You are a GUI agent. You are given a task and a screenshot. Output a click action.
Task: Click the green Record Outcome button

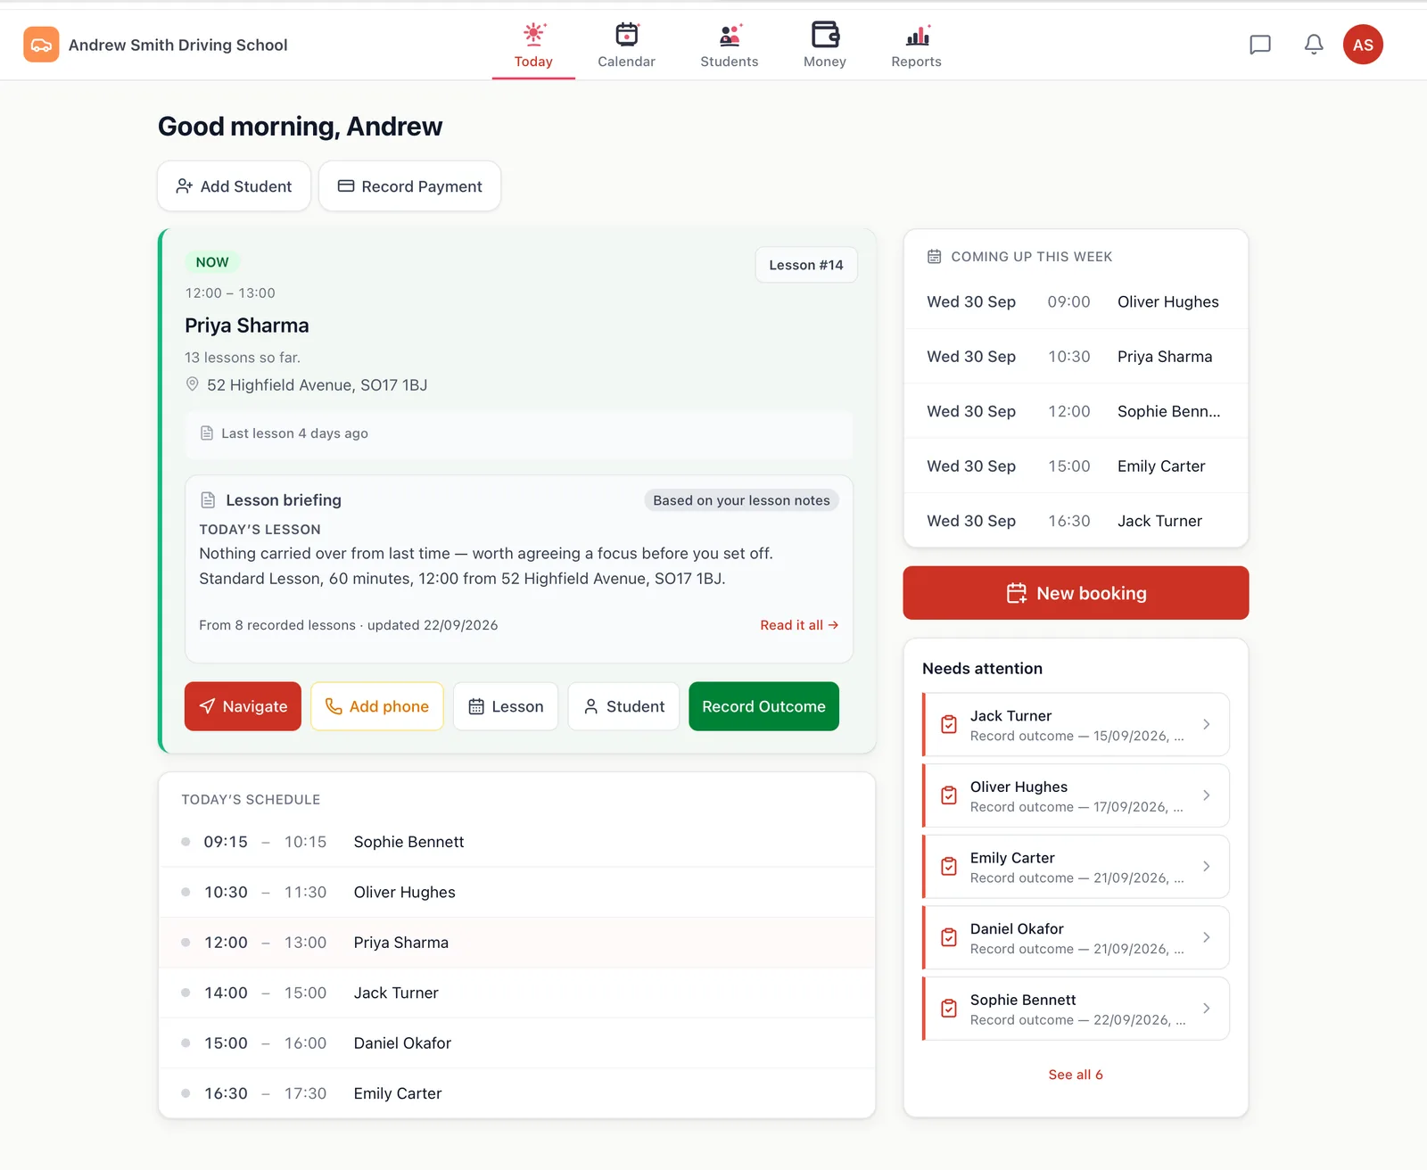[763, 706]
